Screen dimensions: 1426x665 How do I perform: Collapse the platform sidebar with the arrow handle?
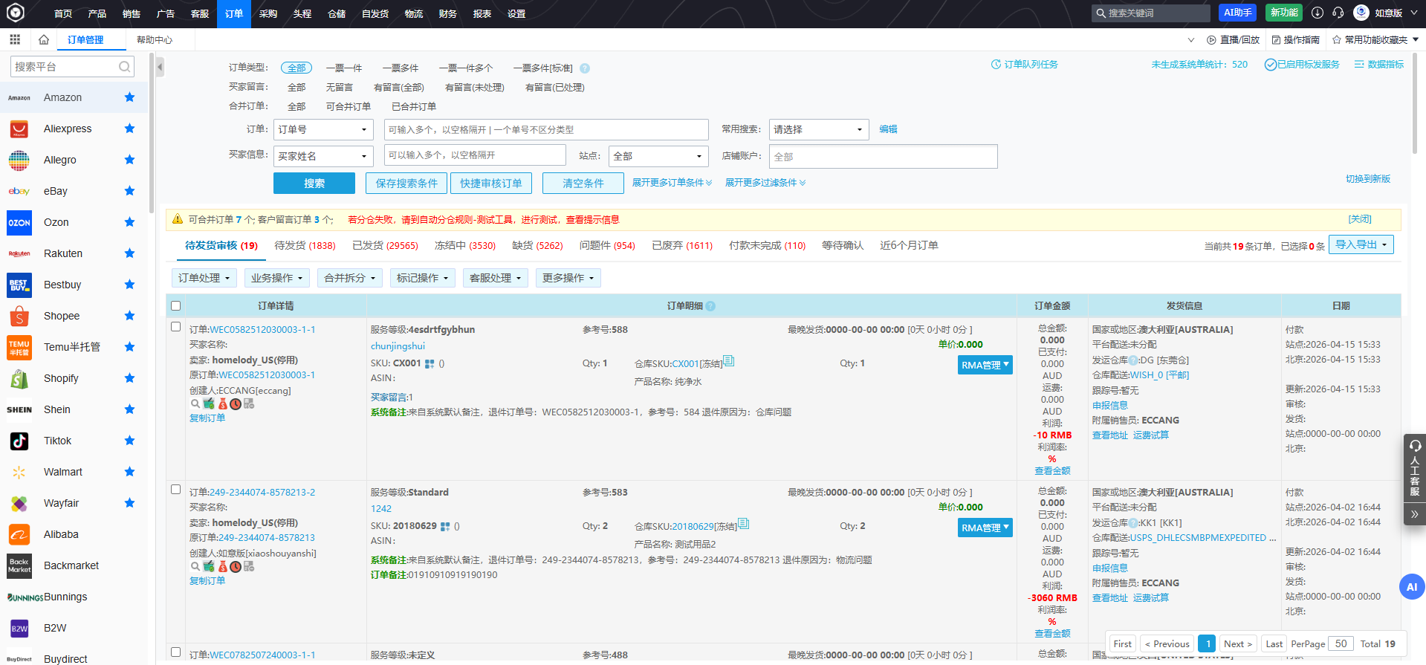[x=160, y=68]
